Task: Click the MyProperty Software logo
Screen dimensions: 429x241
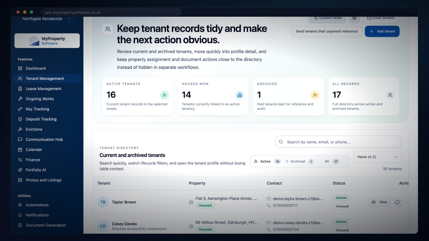Action: click(x=47, y=41)
